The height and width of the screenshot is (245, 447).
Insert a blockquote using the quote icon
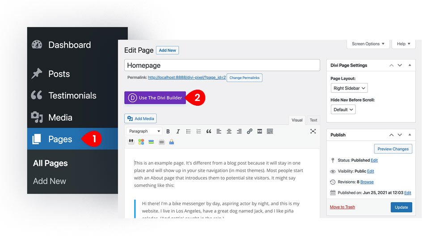[209, 131]
